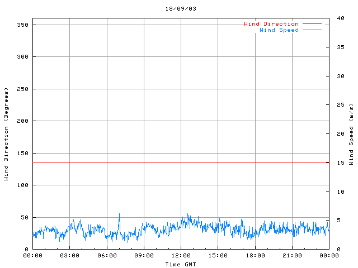Select the Wind Speed legend label
The width and height of the screenshot is (358, 268).
click(279, 30)
